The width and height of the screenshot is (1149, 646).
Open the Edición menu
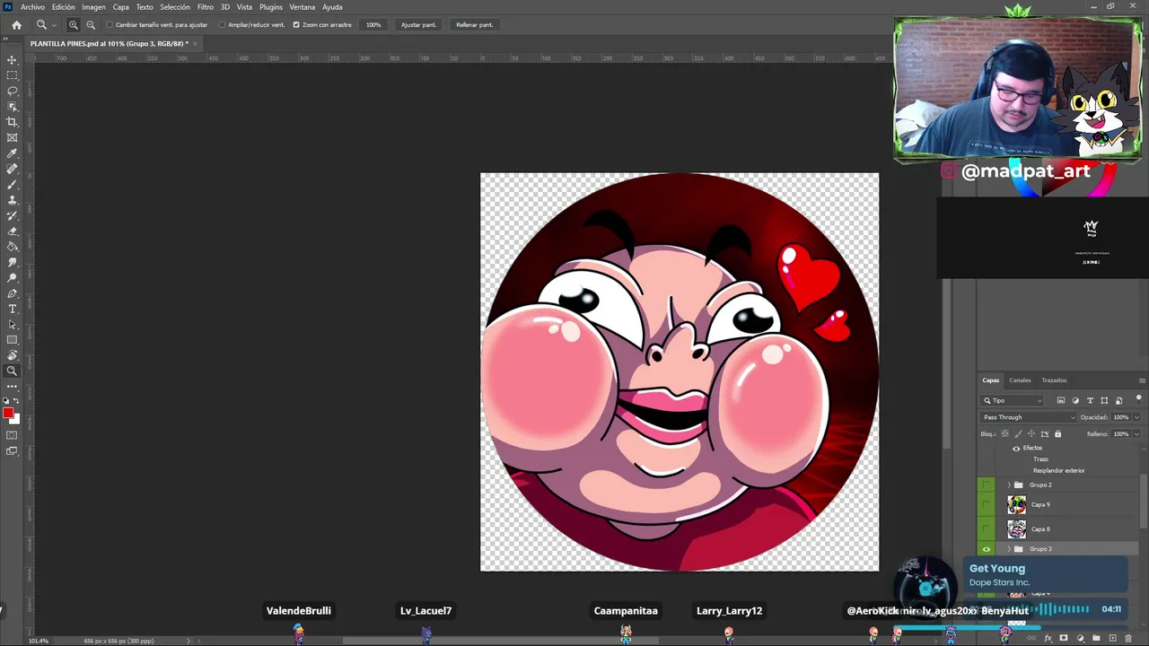point(63,7)
